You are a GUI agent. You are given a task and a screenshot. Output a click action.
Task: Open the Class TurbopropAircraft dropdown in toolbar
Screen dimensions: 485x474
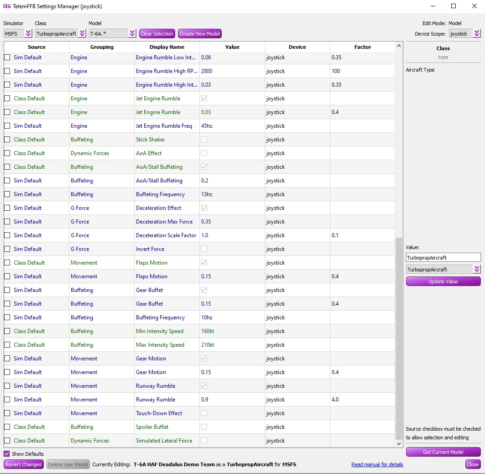tap(60, 33)
